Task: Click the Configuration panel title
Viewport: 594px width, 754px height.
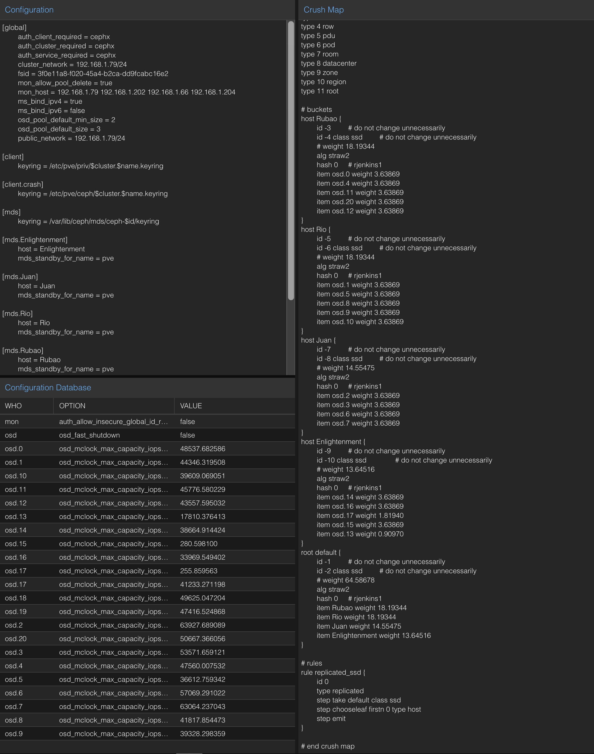Action: (x=29, y=10)
